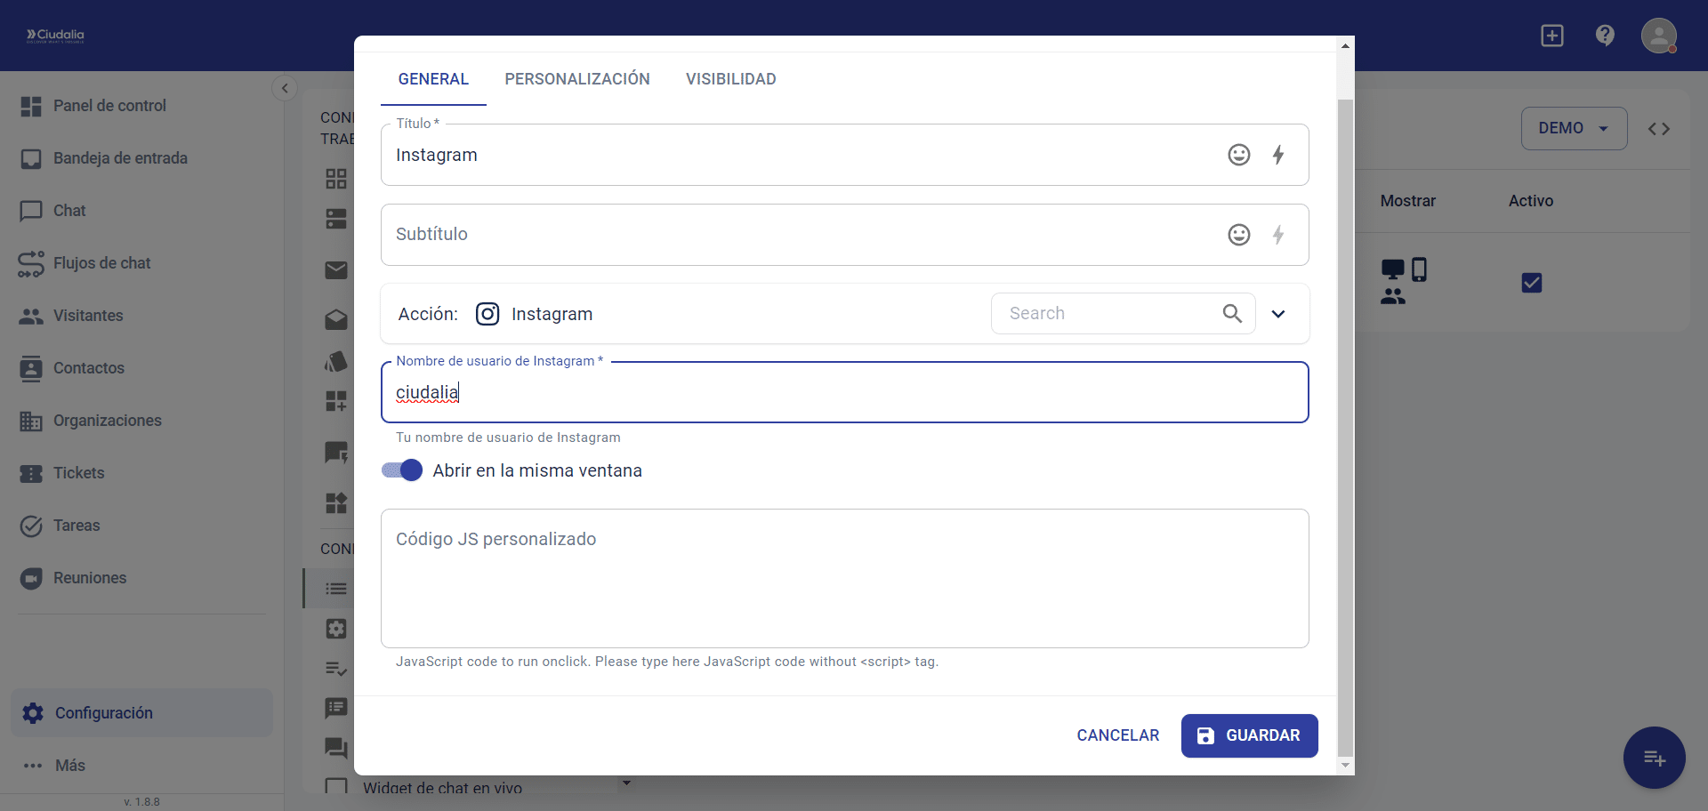Click lightning bolt icon in Título field

[1277, 155]
